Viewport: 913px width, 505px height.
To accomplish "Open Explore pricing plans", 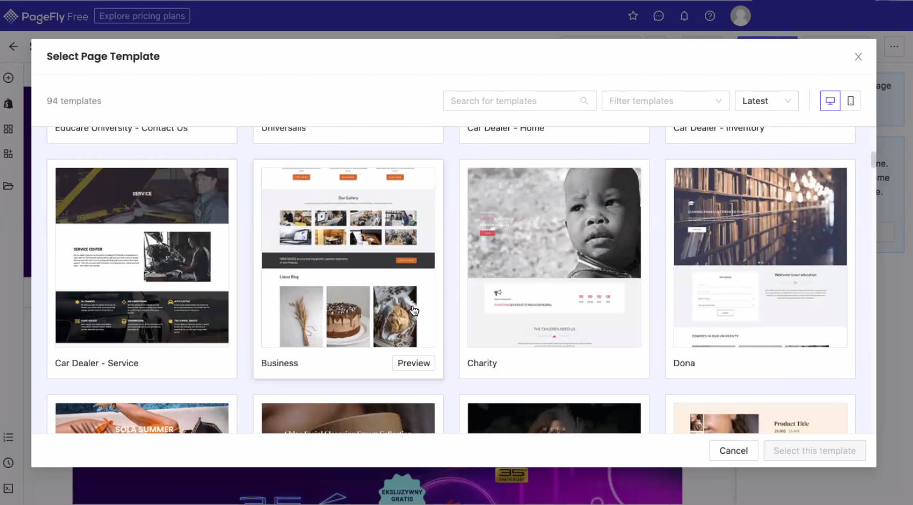I will point(142,16).
